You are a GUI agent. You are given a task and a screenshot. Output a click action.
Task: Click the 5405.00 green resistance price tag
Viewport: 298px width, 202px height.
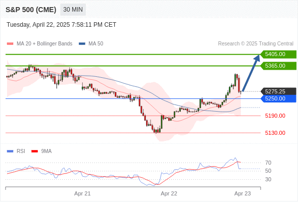pos(278,55)
